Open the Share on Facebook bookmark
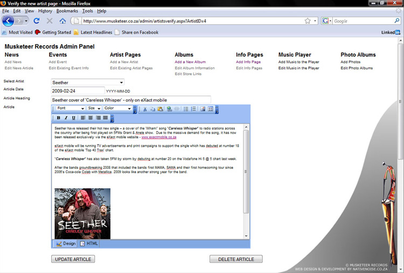404x273 pixels. 137,32
